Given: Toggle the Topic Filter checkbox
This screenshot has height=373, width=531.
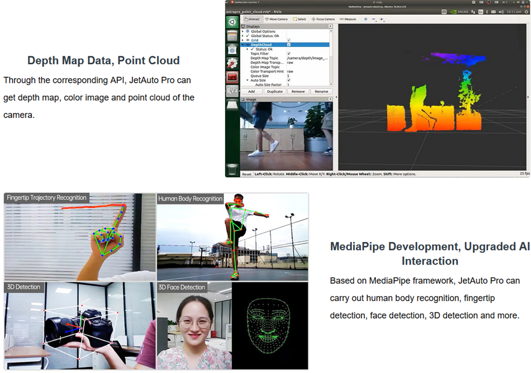Looking at the screenshot, I should [x=288, y=54].
